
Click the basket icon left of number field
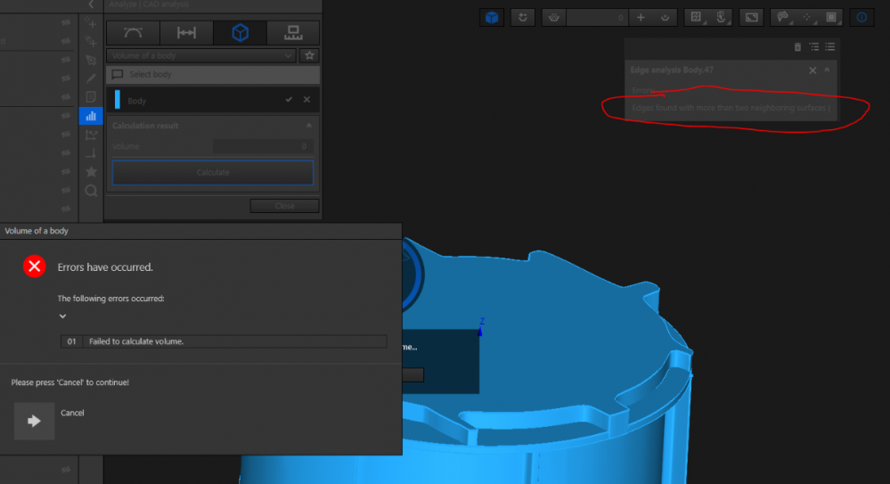tap(553, 18)
